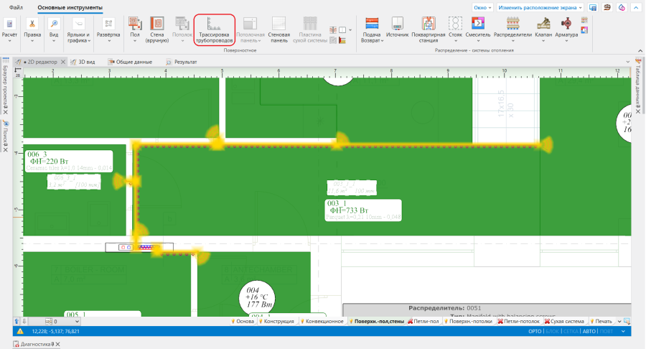Toggle visibility bulb of Основа layer
646x349 pixels.
click(233, 322)
